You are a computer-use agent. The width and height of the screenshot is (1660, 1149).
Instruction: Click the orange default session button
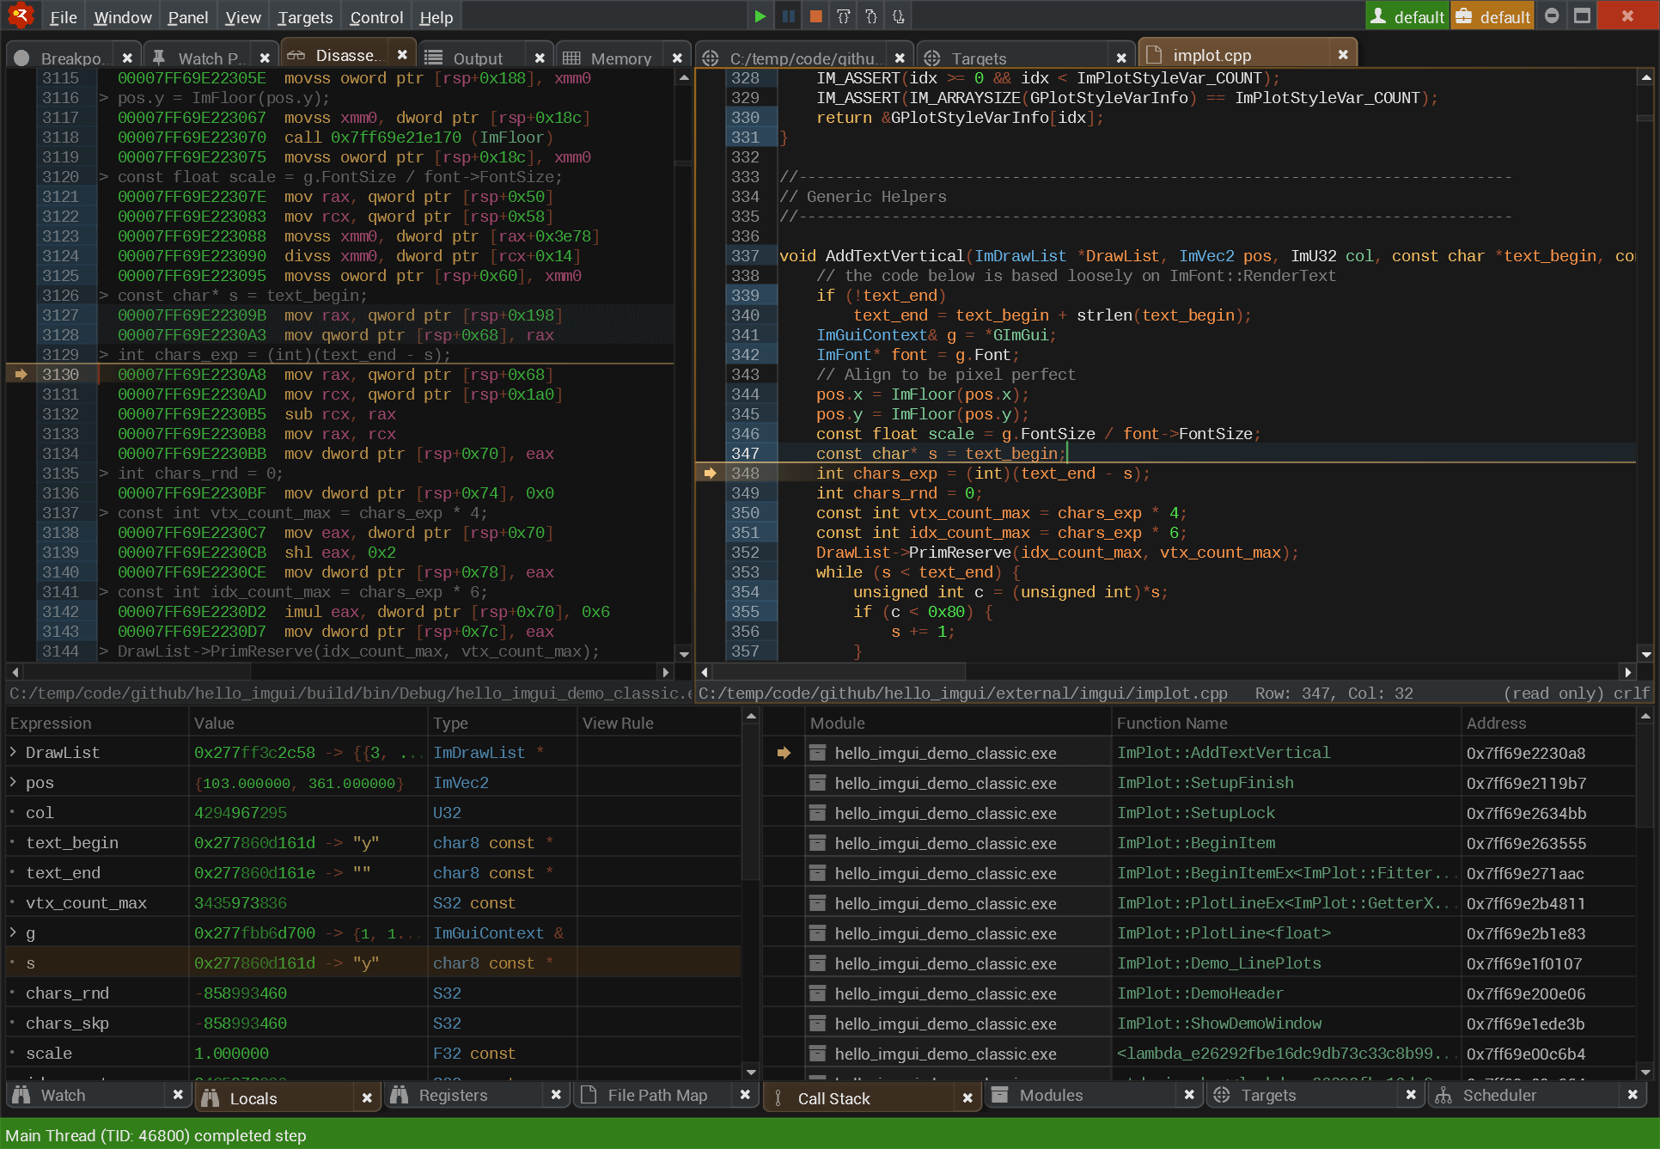(1492, 15)
